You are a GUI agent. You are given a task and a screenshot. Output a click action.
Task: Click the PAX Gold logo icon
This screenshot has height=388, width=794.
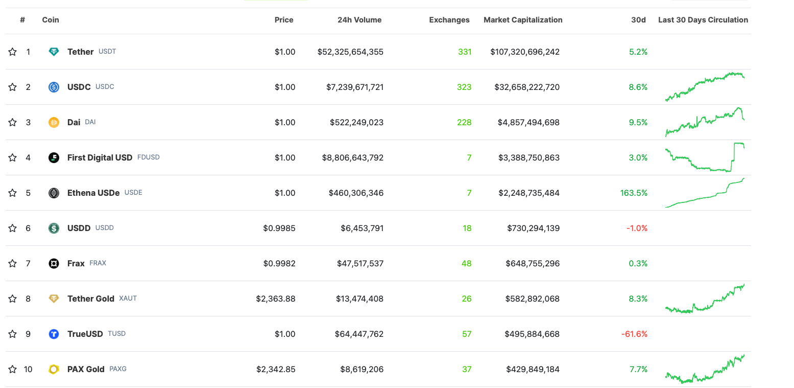(x=54, y=369)
